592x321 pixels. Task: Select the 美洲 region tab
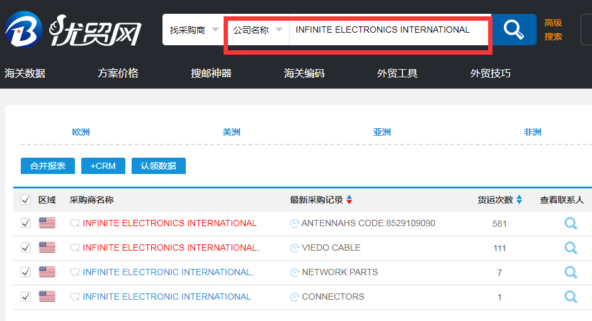point(231,132)
